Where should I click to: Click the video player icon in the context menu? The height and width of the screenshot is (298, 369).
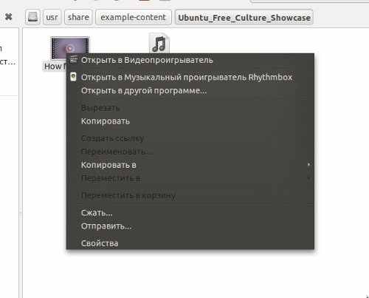tap(73, 60)
